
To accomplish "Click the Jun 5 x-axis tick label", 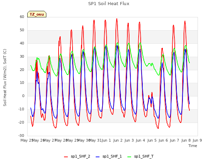I will coord(152,140).
